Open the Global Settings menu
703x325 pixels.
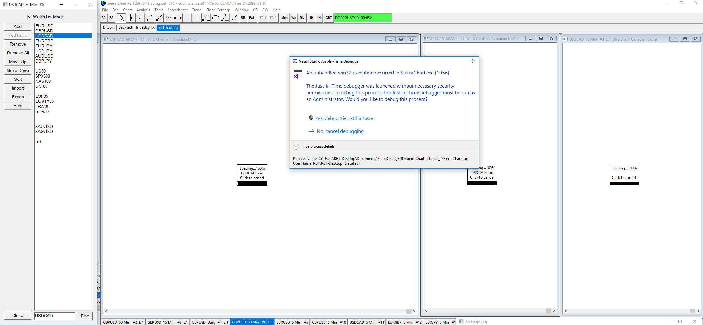tap(218, 10)
